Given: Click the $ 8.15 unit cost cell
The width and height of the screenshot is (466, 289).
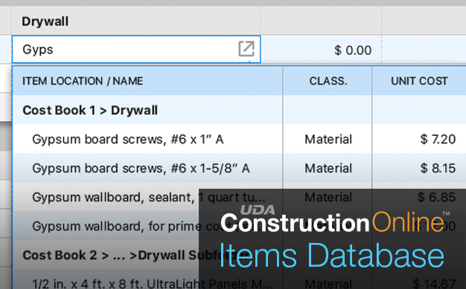Looking at the screenshot, I should coord(438,168).
